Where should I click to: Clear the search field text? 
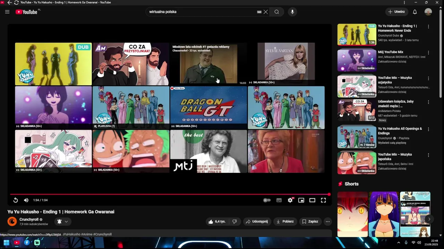coord(266,12)
